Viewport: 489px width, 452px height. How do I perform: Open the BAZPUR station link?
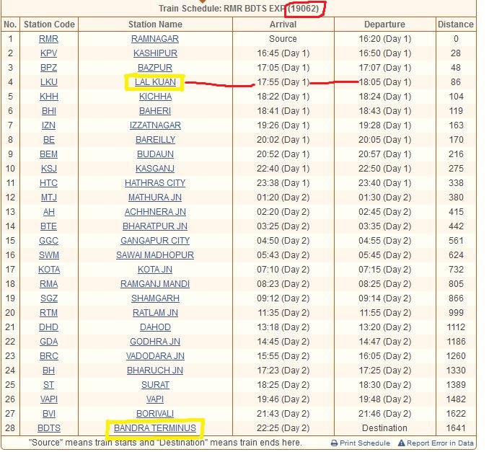tap(155, 67)
